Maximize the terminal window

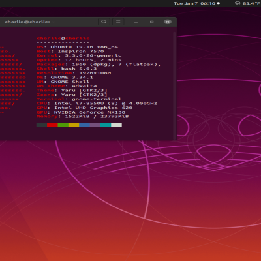pos(152,22)
